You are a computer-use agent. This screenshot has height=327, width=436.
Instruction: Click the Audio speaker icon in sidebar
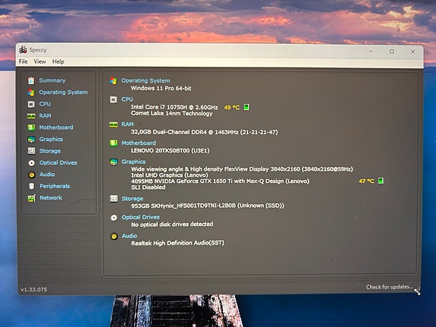pyautogui.click(x=32, y=175)
